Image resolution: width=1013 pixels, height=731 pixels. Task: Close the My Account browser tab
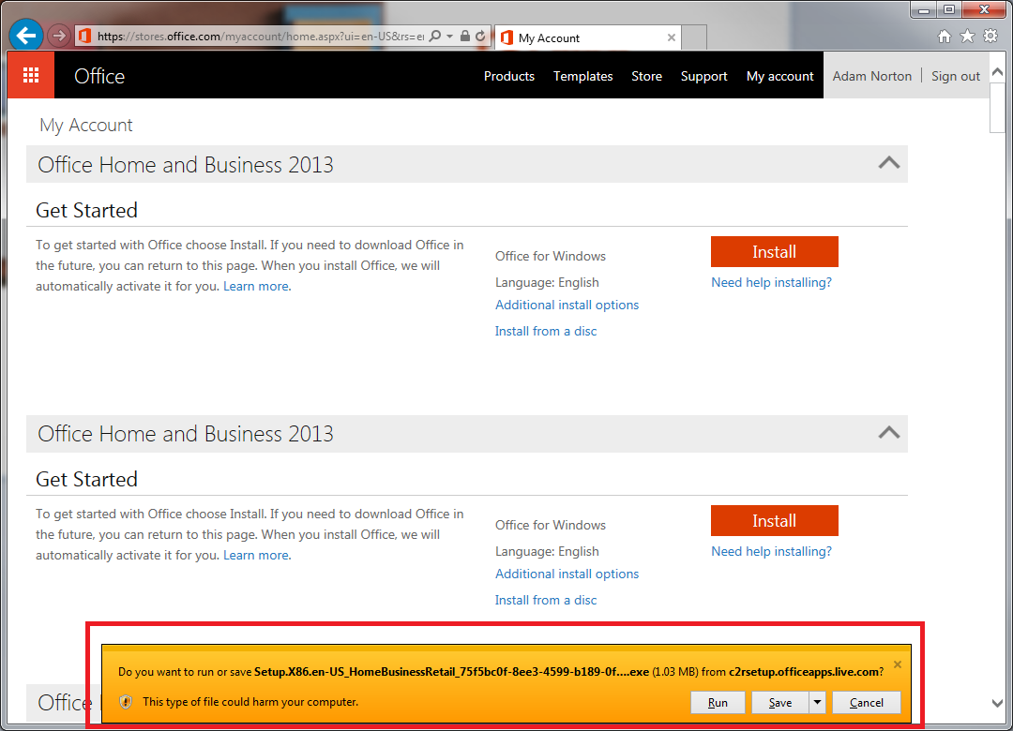672,37
